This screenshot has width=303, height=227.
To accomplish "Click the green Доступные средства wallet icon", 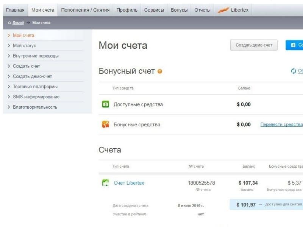I will 106,104.
